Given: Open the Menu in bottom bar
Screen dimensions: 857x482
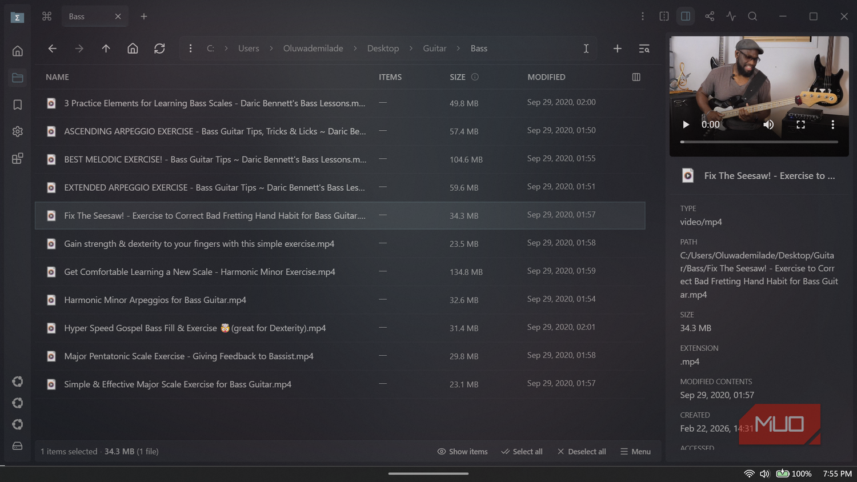Looking at the screenshot, I should 635,451.
